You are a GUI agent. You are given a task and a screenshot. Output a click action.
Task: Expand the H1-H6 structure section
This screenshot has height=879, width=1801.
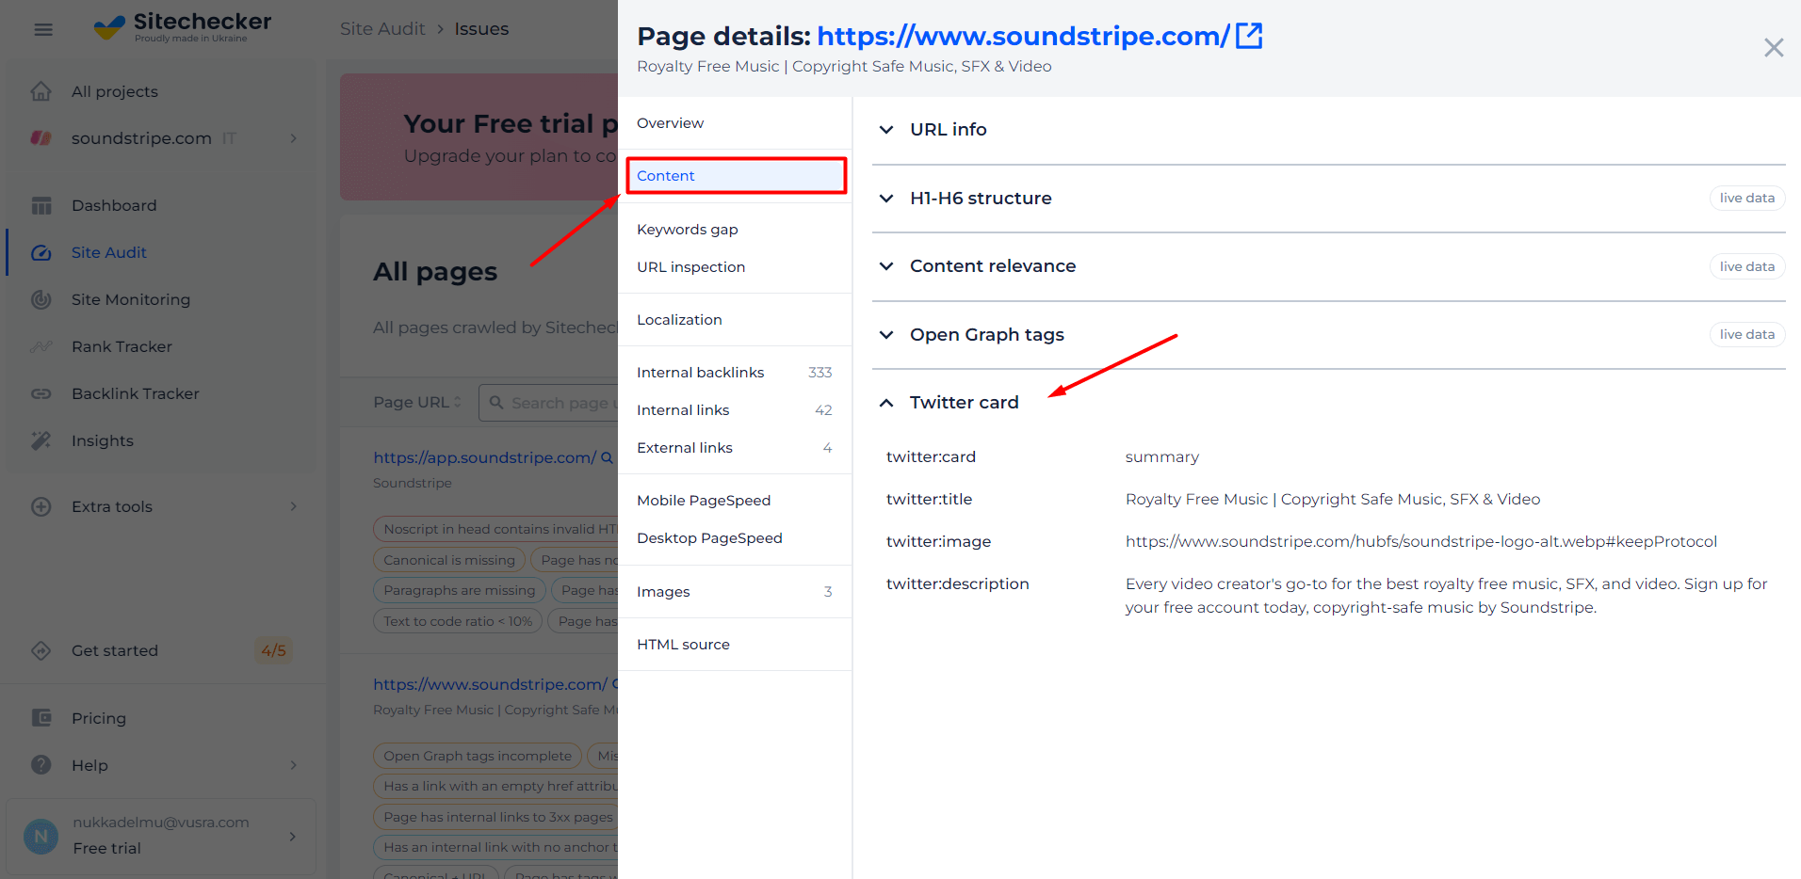[886, 199]
